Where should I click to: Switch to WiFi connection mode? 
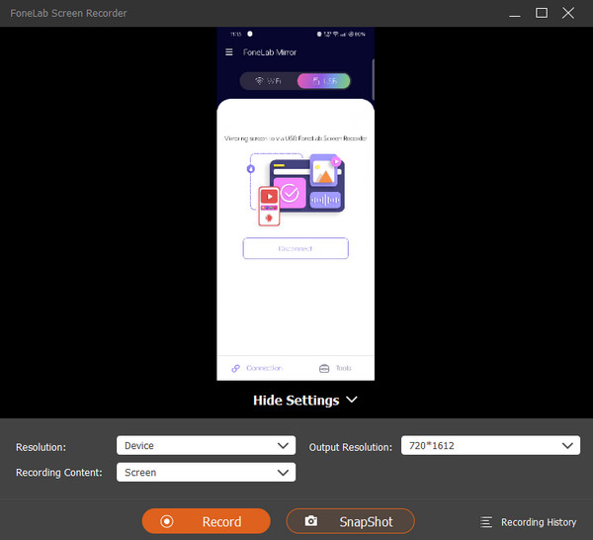[269, 81]
